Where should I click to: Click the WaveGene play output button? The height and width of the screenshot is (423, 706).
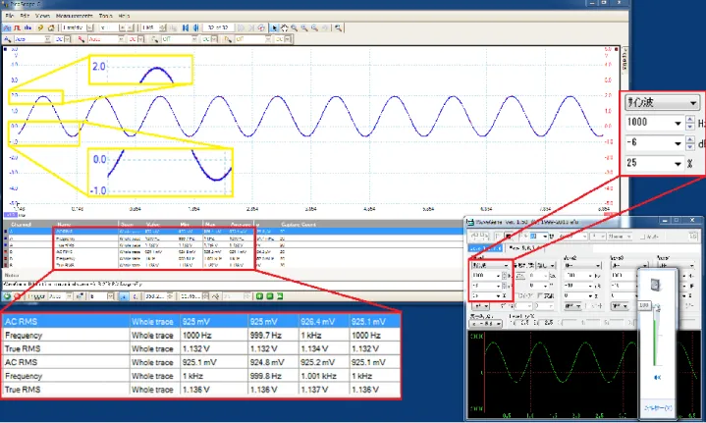tap(498, 237)
